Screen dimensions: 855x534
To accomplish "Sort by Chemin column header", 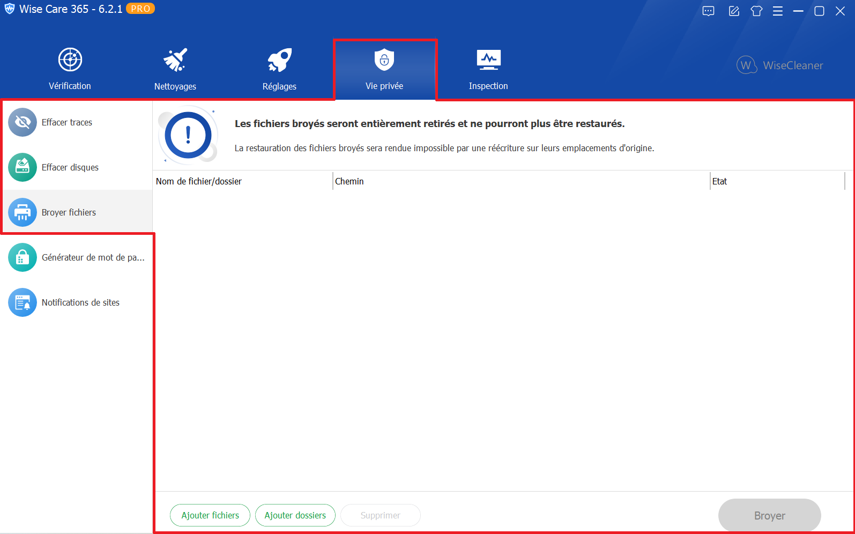I will 521,181.
